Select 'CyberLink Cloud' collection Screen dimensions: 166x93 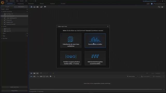14,24
